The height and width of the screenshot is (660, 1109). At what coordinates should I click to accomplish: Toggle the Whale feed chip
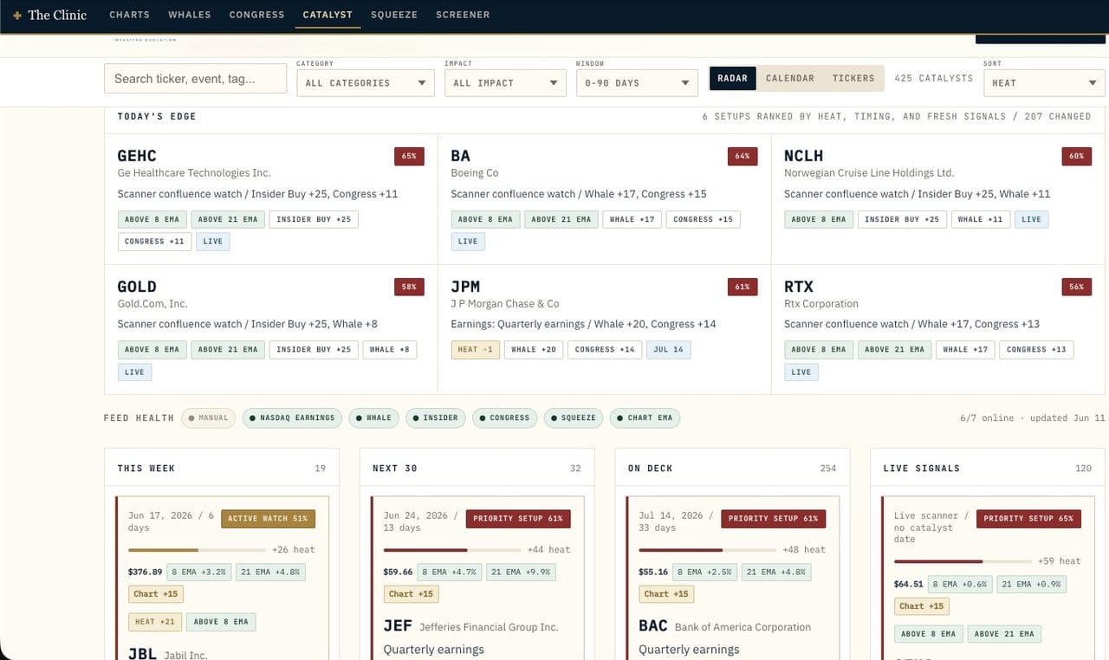click(373, 417)
